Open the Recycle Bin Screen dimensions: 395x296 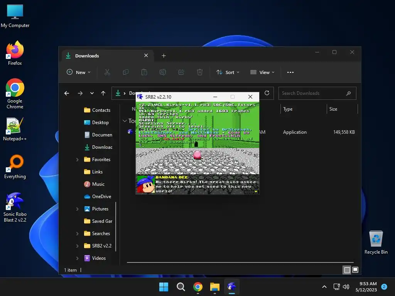coord(376,242)
